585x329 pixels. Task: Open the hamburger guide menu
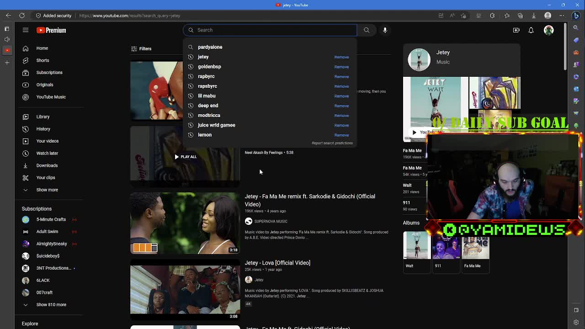pos(26,30)
